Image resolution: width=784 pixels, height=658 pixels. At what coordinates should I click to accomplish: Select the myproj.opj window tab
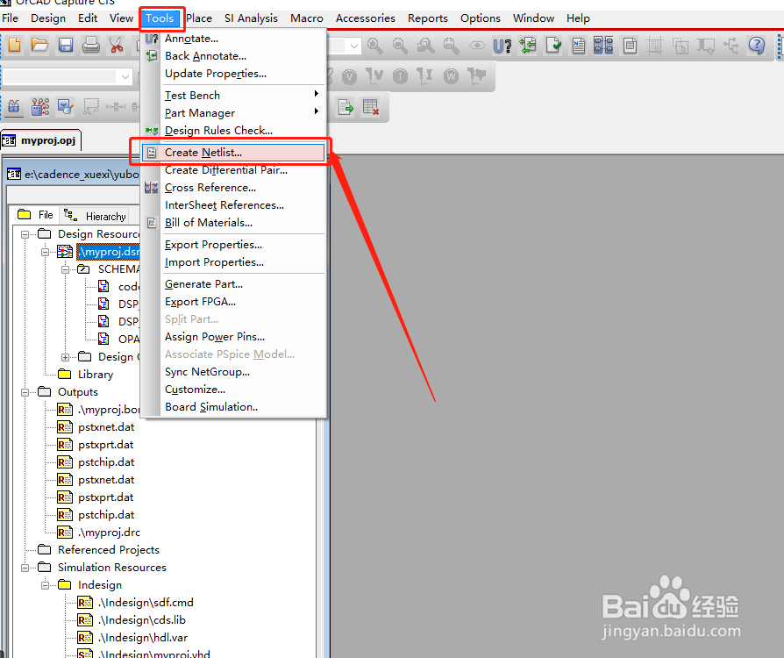[40, 140]
